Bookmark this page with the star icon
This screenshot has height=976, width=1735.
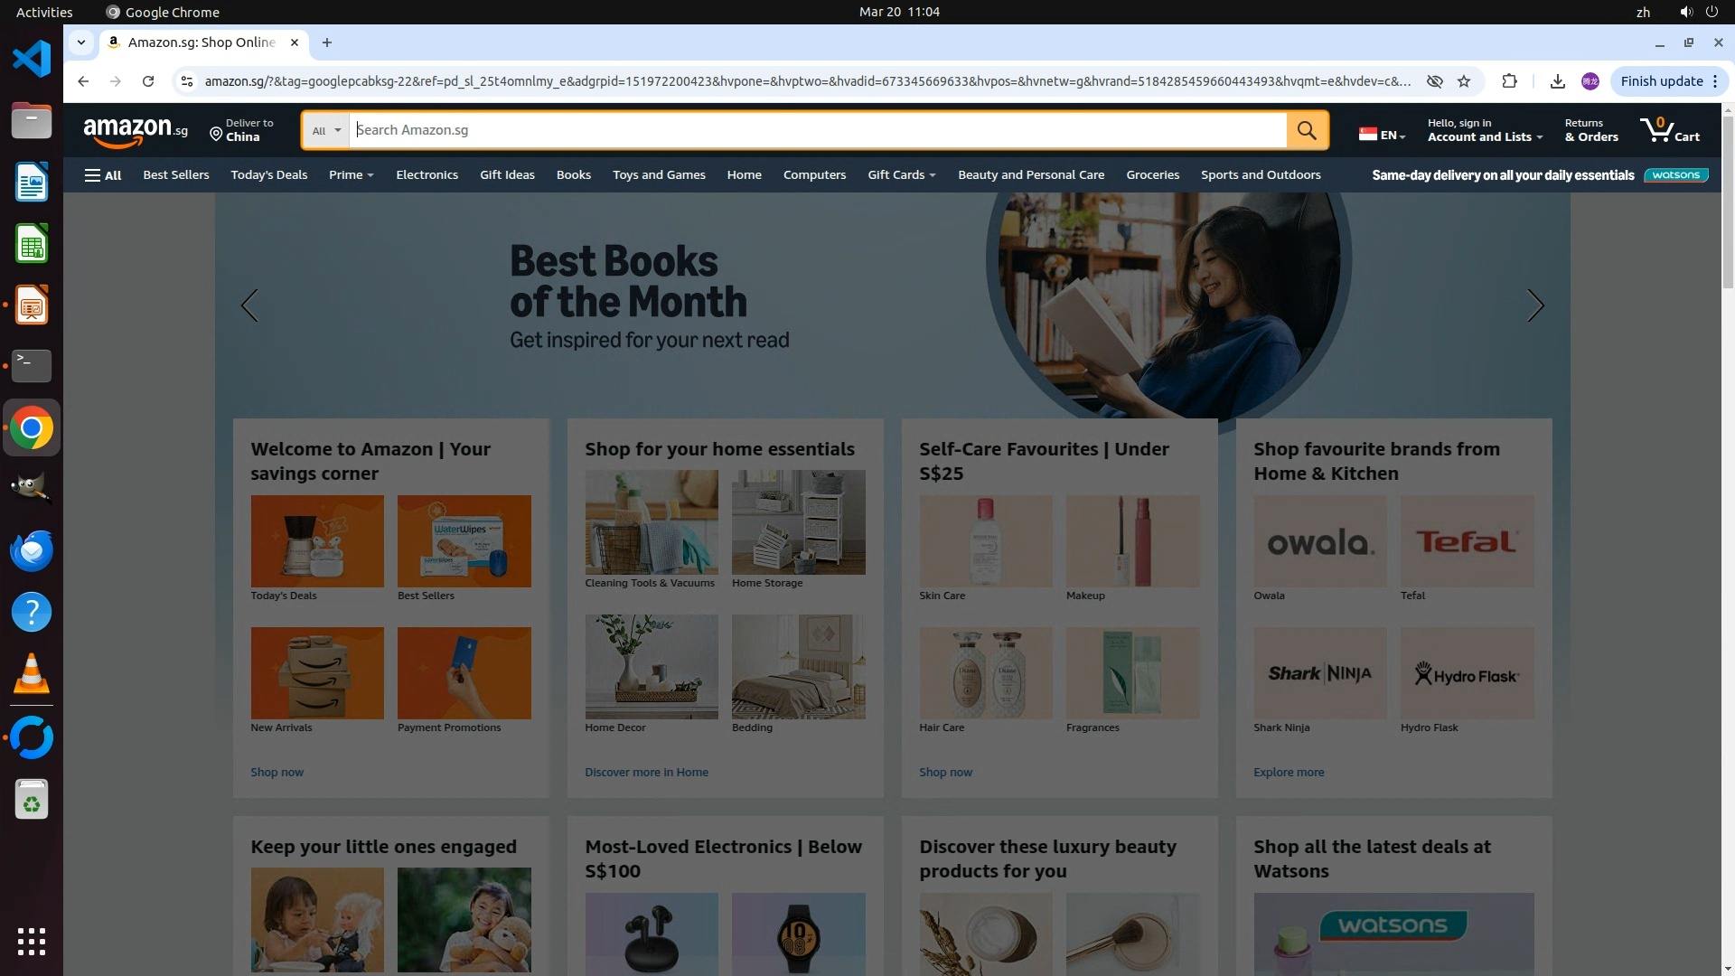(x=1464, y=81)
